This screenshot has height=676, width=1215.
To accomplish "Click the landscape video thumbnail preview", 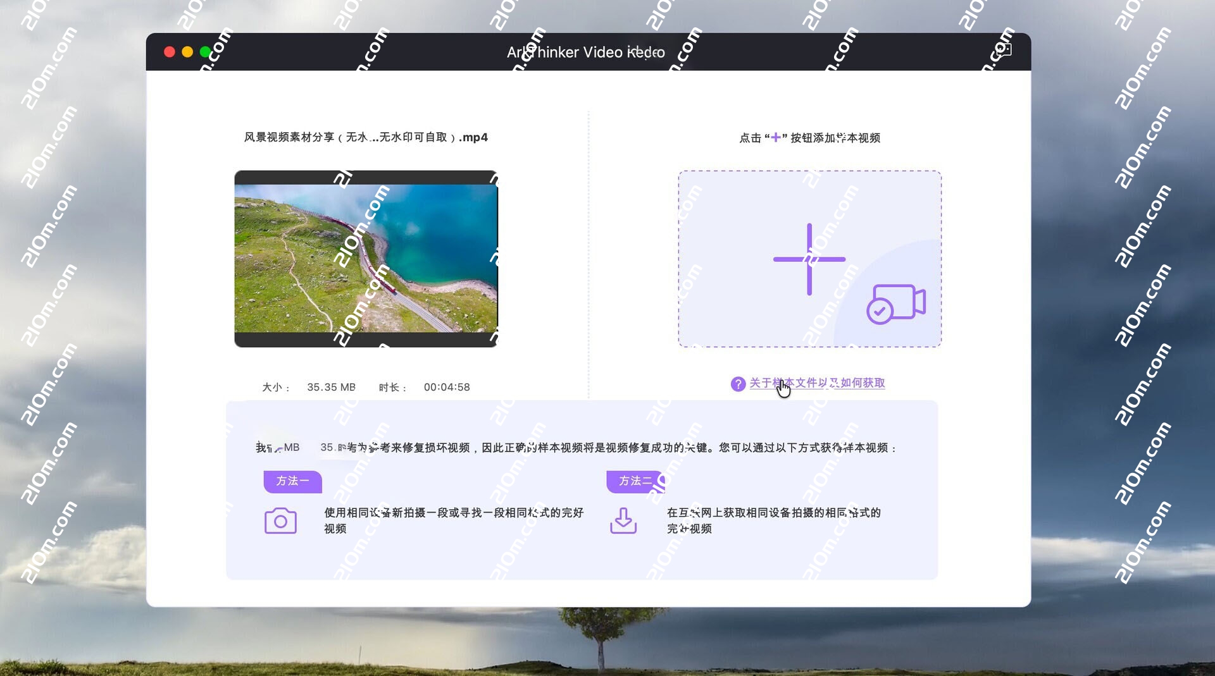I will click(x=366, y=258).
